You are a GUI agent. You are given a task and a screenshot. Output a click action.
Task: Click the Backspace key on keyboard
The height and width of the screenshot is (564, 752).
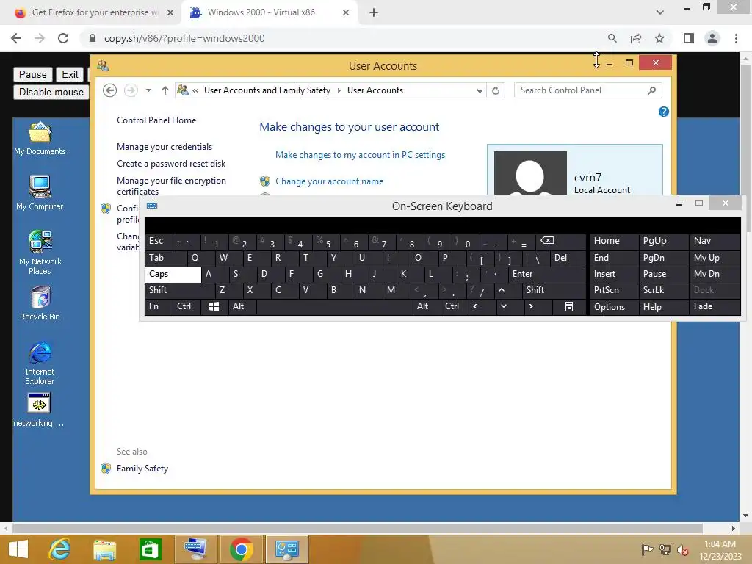[x=561, y=241]
